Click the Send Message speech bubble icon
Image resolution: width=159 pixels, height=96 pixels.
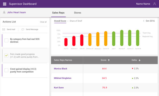click(23, 29)
